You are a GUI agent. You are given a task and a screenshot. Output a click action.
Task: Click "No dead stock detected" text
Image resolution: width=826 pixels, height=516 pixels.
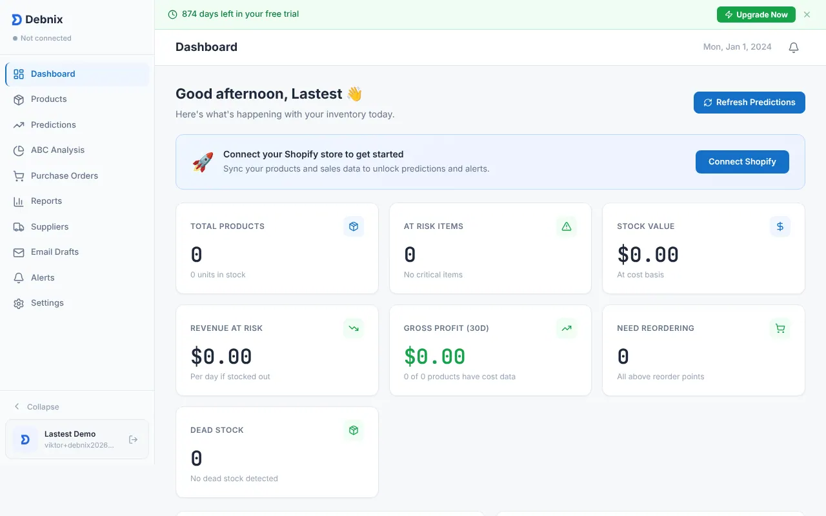(x=234, y=479)
